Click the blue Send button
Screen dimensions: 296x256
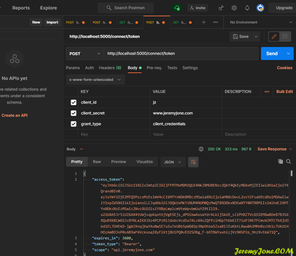272,53
